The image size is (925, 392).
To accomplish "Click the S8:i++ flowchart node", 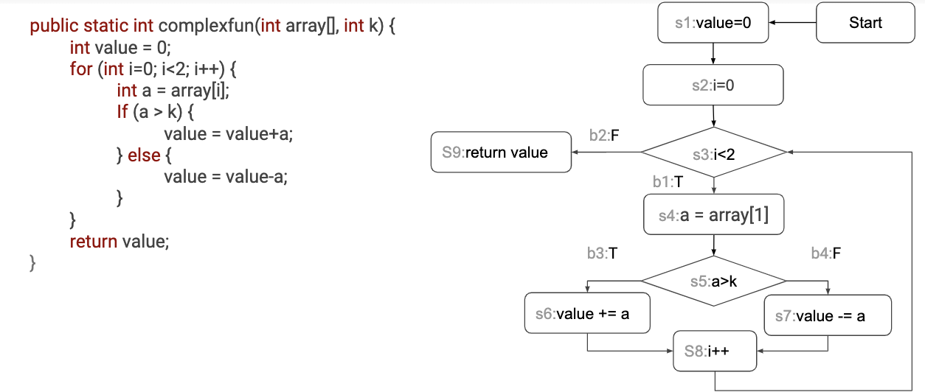I will [x=715, y=351].
